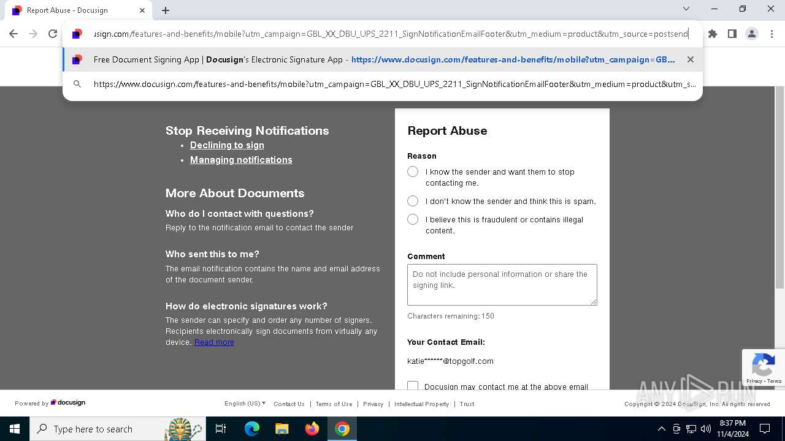
Task: Open the volume tray icon
Action: tap(706, 429)
